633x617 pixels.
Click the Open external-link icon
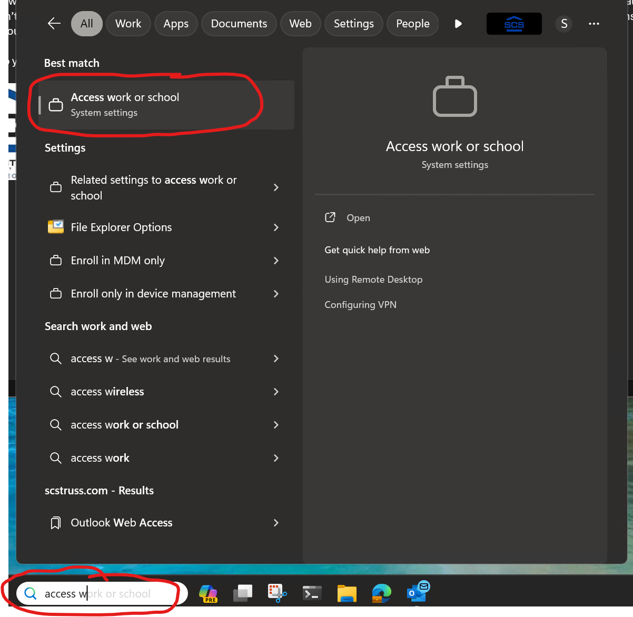[330, 217]
